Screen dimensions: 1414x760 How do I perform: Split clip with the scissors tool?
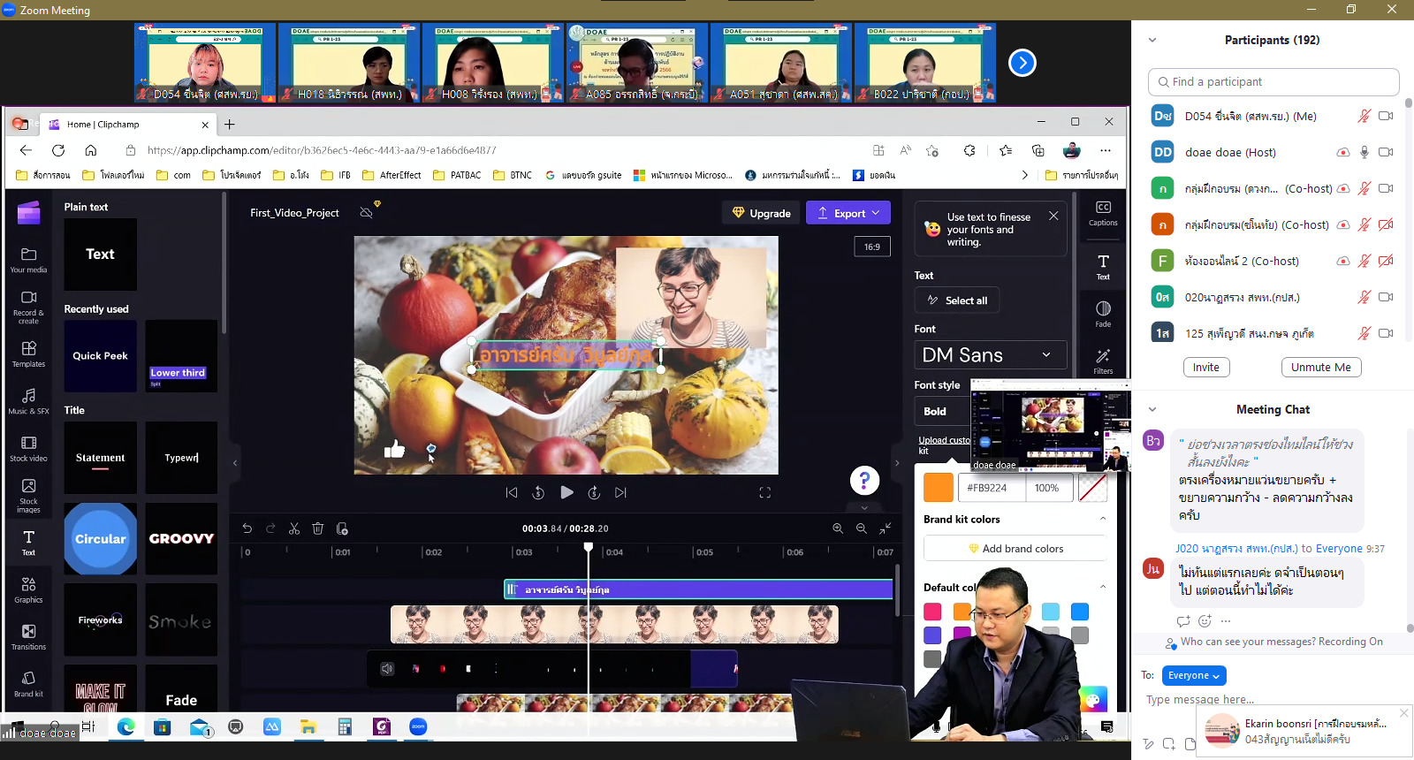pyautogui.click(x=294, y=528)
